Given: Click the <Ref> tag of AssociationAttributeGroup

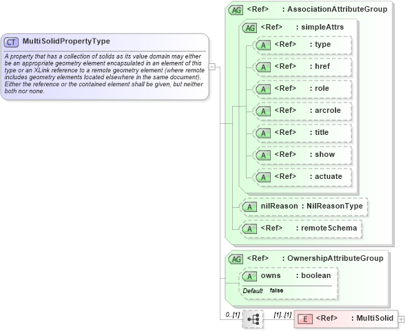Looking at the screenshot, I should [x=258, y=9].
